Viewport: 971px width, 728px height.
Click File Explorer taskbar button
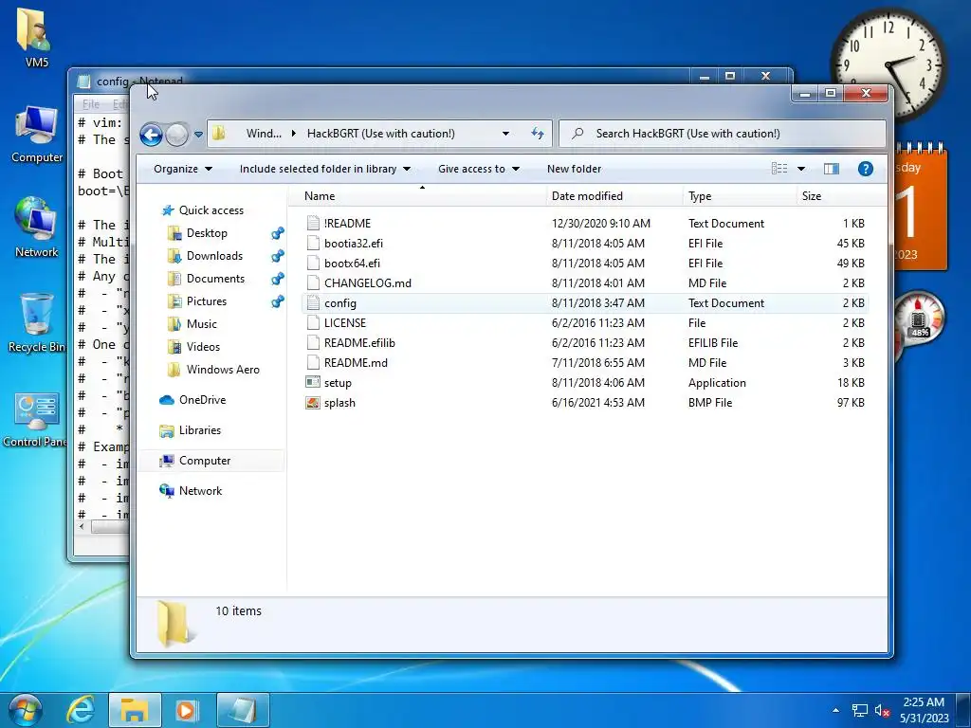point(135,710)
